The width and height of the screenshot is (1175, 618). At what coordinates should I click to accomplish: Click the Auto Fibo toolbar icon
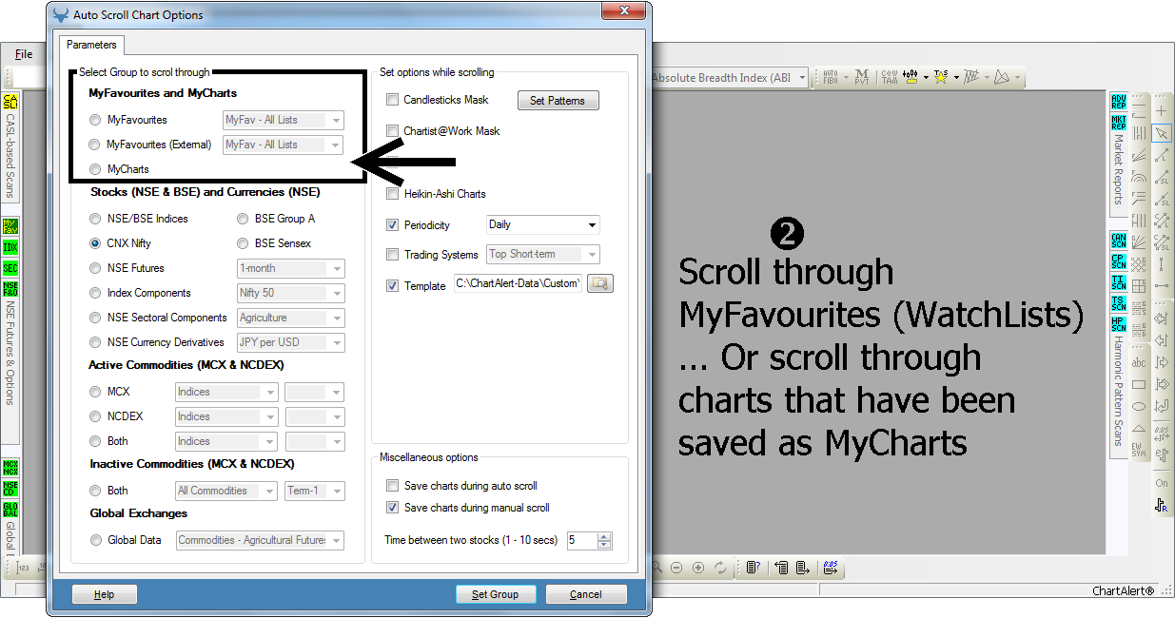pos(830,77)
